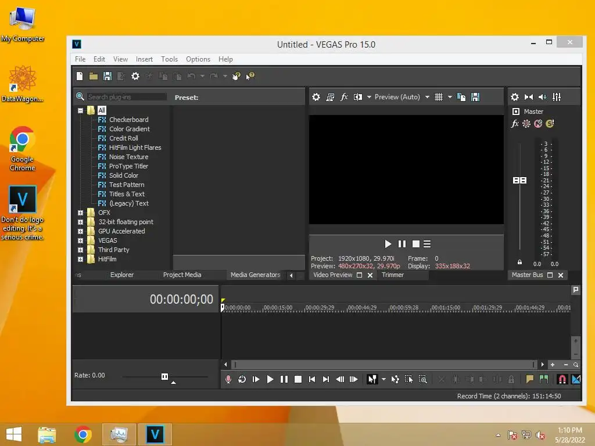Image resolution: width=595 pixels, height=446 pixels.
Task: Click Play in the timeline transport bar
Action: (270, 379)
